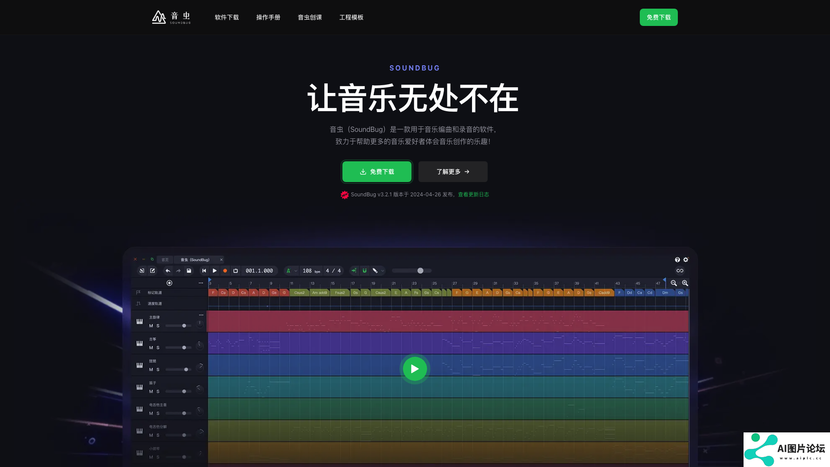Screen dimensions: 830x467
Task: Open the 查看更新日志 link
Action: point(473,195)
